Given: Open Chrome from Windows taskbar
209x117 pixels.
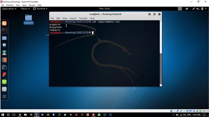Looking at the screenshot, I should click(20, 115).
